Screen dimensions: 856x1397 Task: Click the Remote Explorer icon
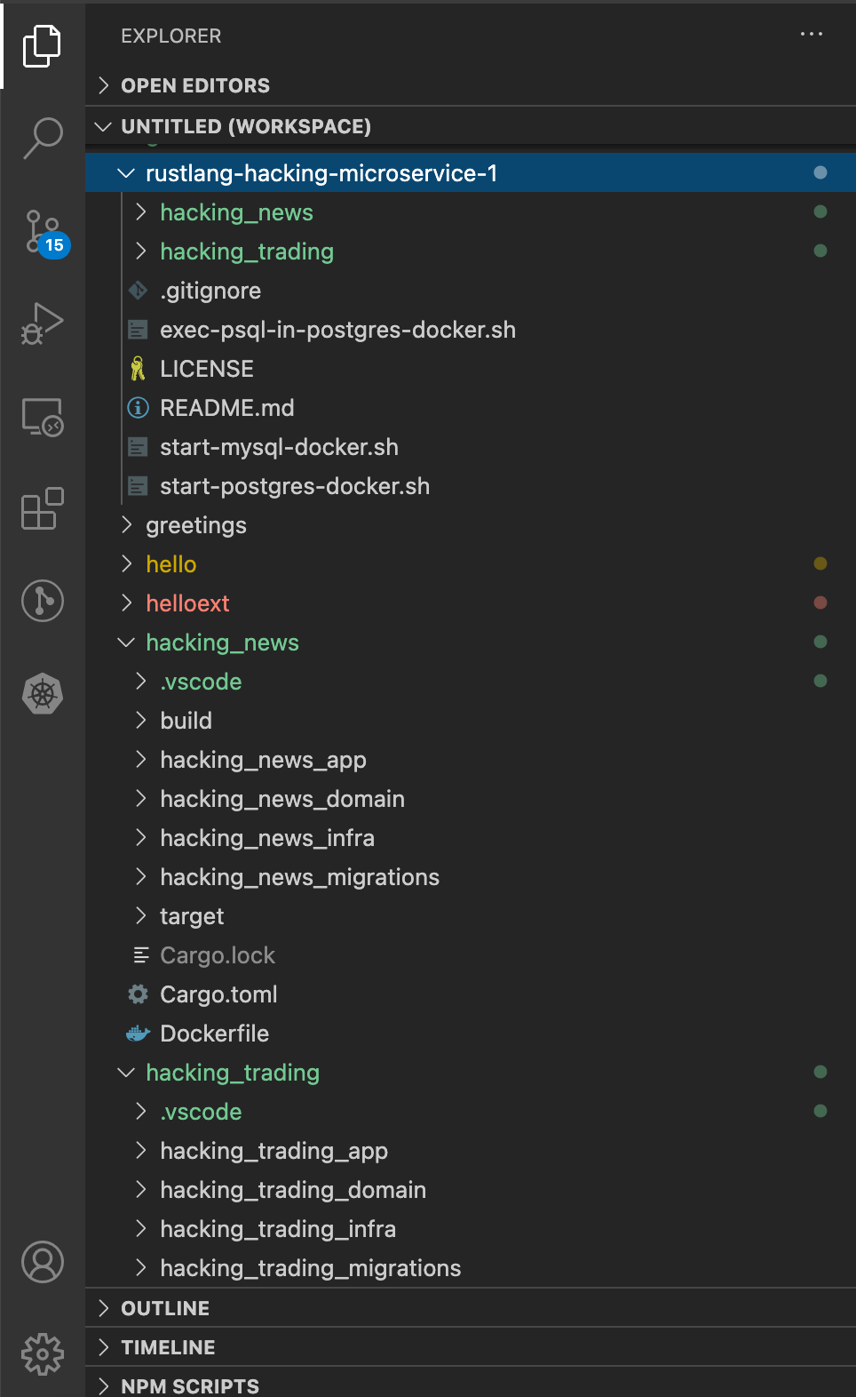(42, 418)
